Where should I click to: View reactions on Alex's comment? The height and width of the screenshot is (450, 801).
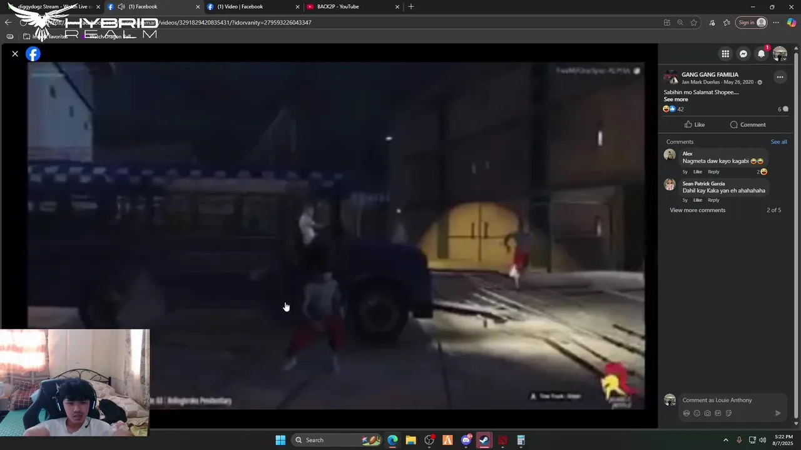762,172
